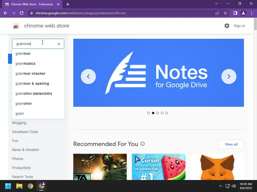Screen dimensions: 257x192
Task: Click the share page icon in address bar
Action: 217,13
